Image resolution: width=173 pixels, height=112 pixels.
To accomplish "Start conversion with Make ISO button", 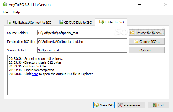I will pos(104,105).
